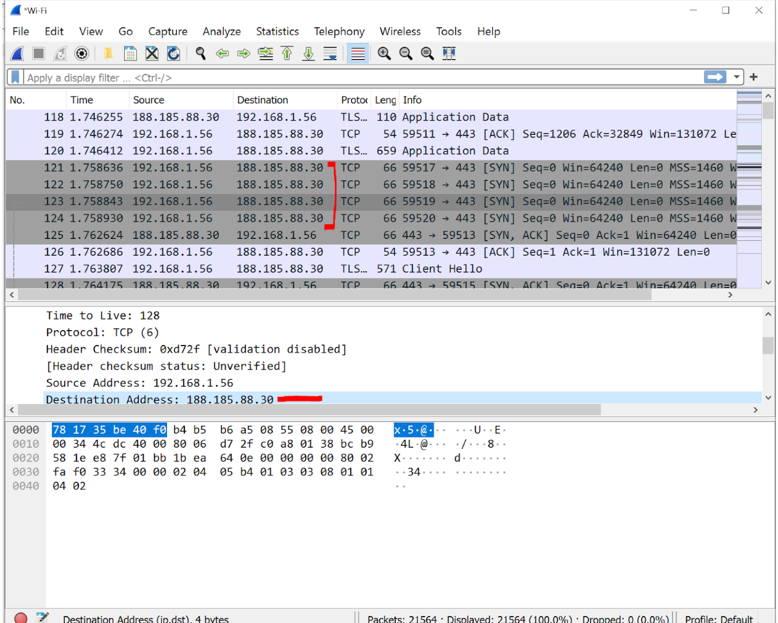Select Source Address: 192.168.1.56 line

pos(139,383)
